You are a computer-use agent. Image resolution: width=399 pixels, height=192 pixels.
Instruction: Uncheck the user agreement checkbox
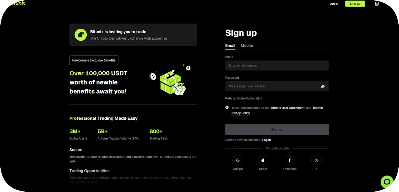[x=227, y=107]
